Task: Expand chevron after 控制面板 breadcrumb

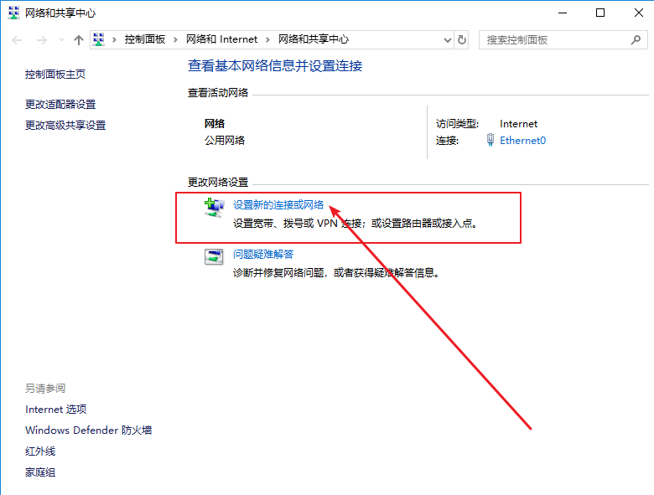Action: tap(176, 39)
